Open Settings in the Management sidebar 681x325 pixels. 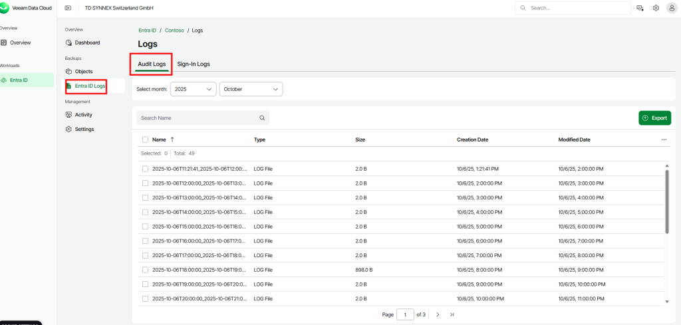click(84, 129)
